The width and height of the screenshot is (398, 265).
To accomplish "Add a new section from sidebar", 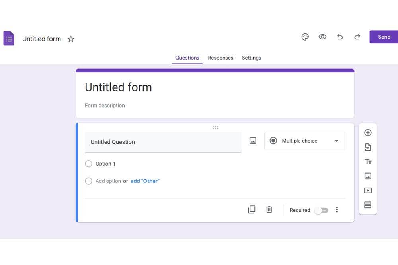I will pyautogui.click(x=368, y=205).
